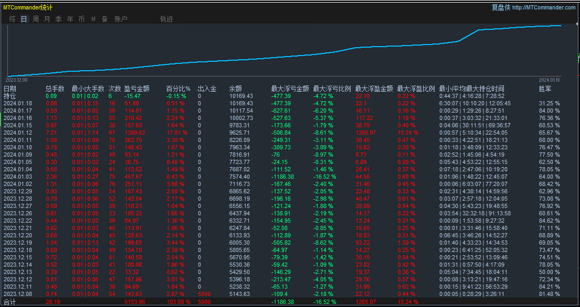Click the MTCommander统计 window title
580x307 pixels.
tap(28, 7)
